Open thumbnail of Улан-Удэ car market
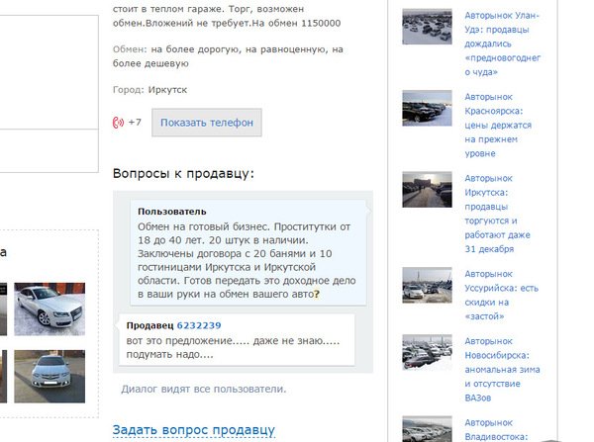The height and width of the screenshot is (442, 594). tap(427, 27)
